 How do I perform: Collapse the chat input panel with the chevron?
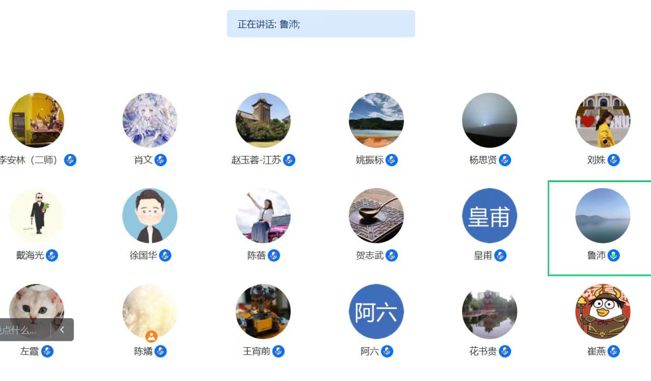(62, 330)
